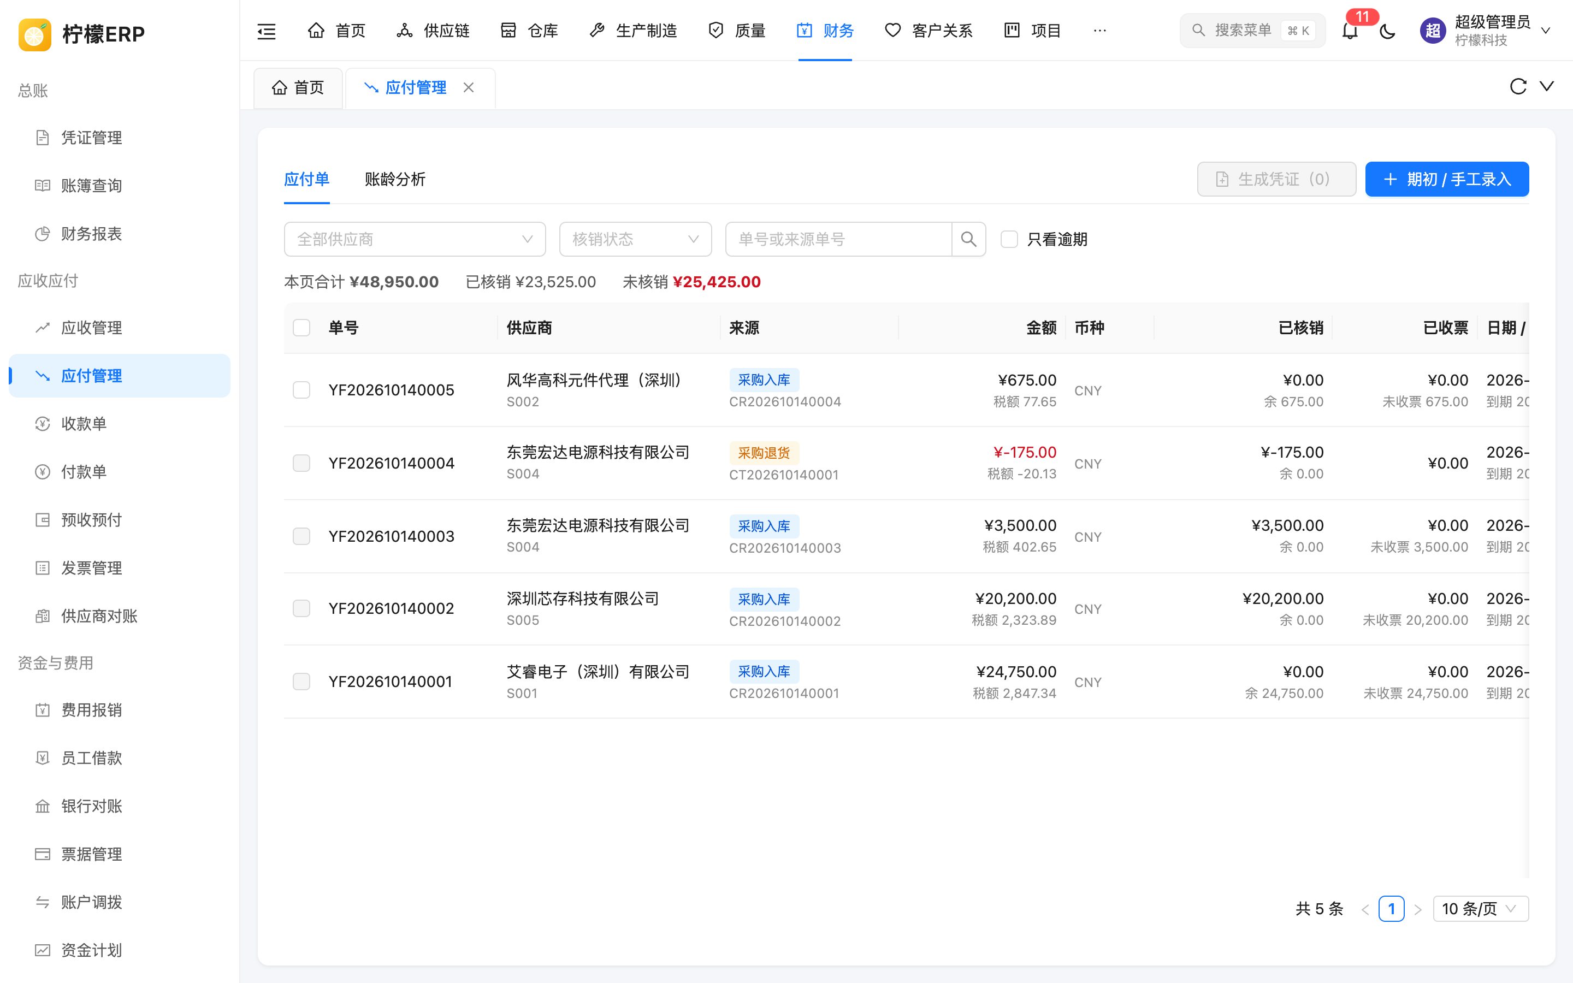
Task: Collapse sidebar with the menu fold icon
Action: (267, 31)
